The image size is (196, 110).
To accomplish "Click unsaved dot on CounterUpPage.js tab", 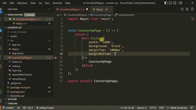I will click(87, 9).
